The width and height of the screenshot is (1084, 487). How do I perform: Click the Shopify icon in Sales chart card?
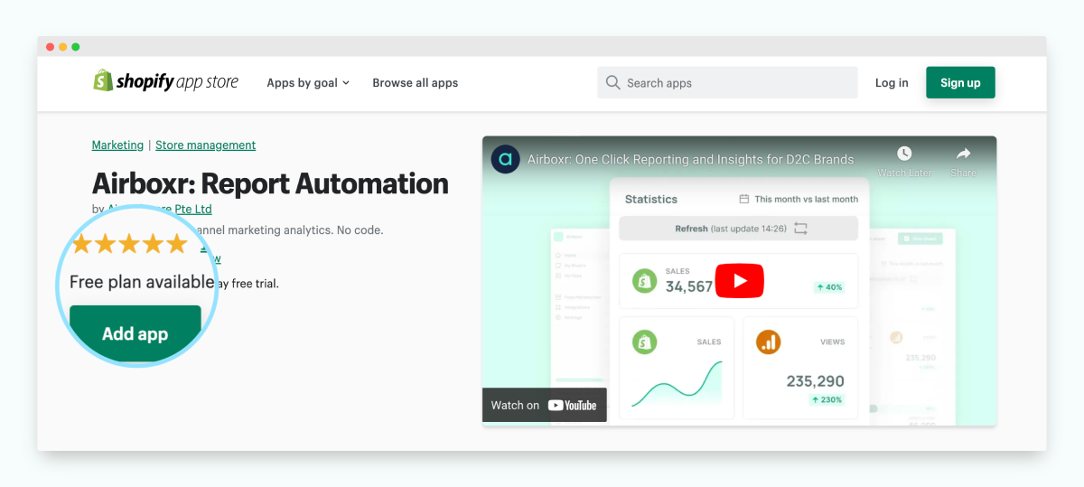click(644, 342)
